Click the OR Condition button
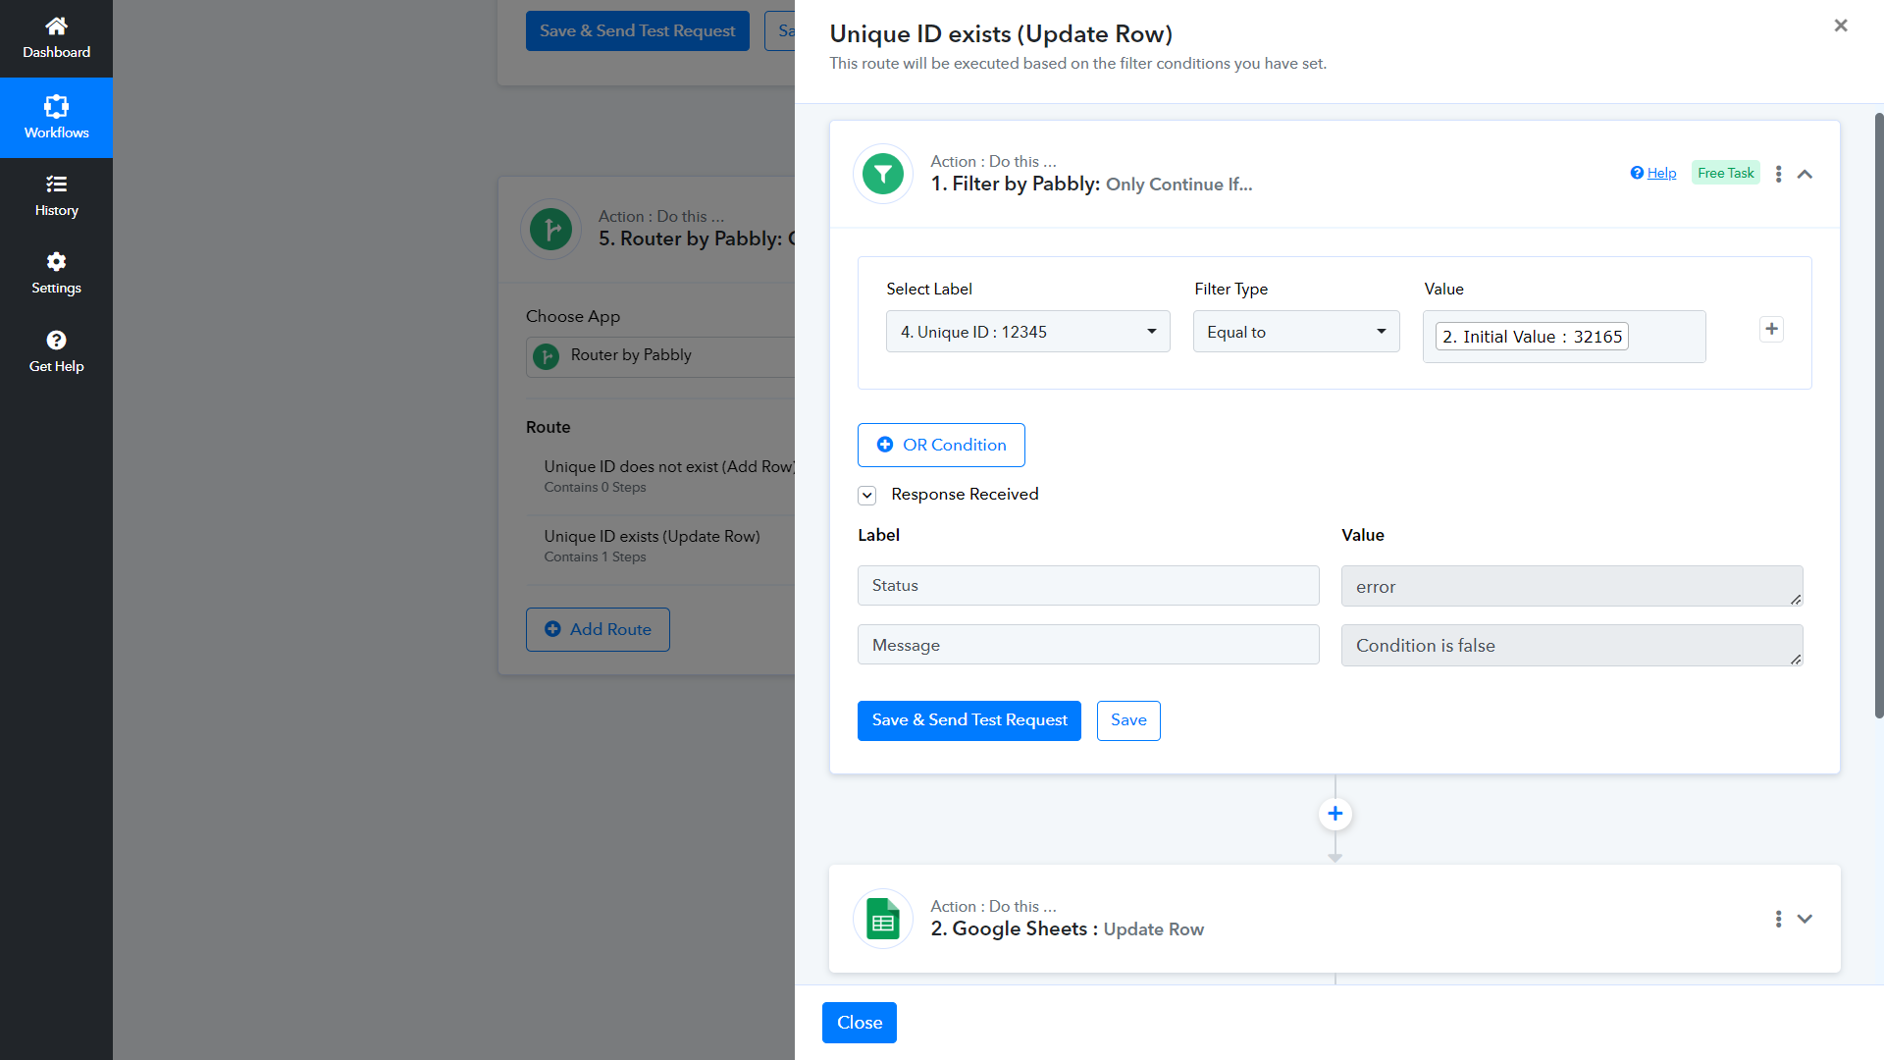Screen dimensions: 1884x1060 click(941, 446)
